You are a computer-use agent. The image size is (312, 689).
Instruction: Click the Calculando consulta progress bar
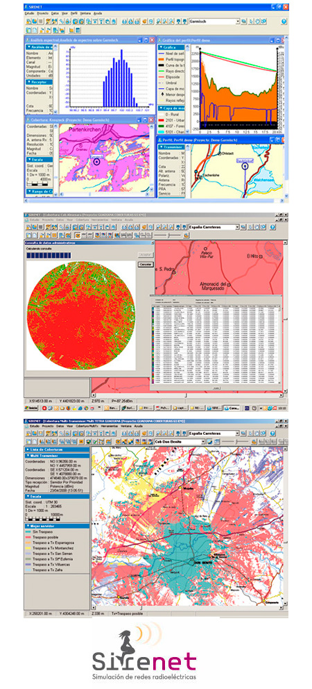coord(49,254)
